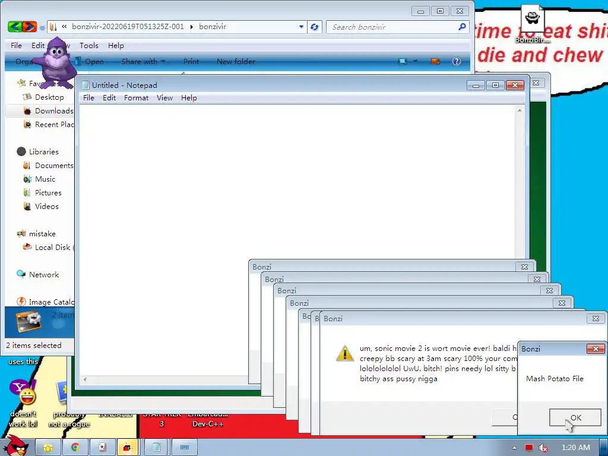Select mistake computer in sidebar

[x=42, y=233]
